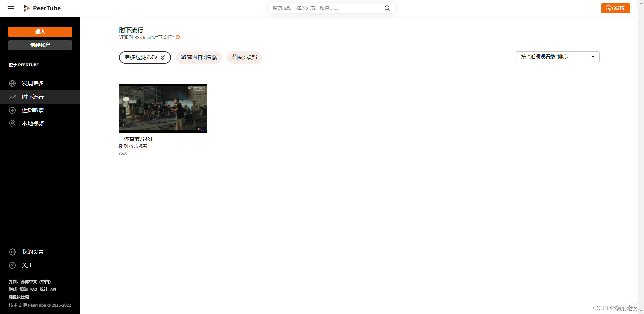Select 时下流行 menu item

click(x=40, y=97)
